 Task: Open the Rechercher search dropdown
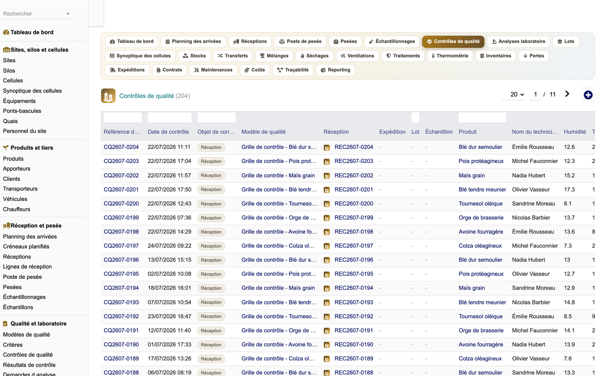pos(37,13)
